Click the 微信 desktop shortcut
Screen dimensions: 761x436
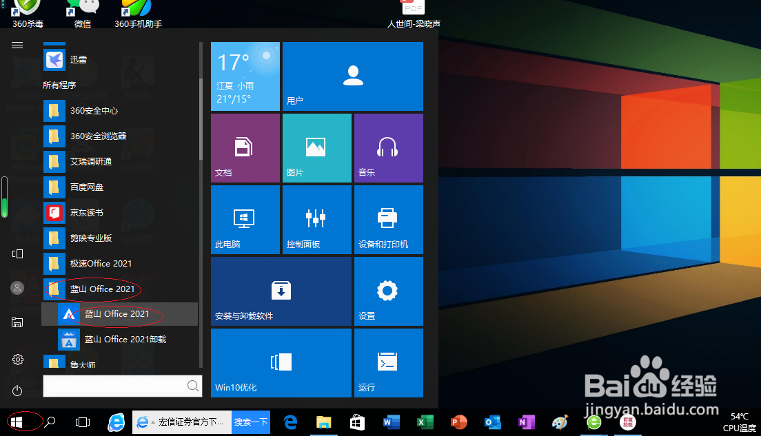click(83, 14)
